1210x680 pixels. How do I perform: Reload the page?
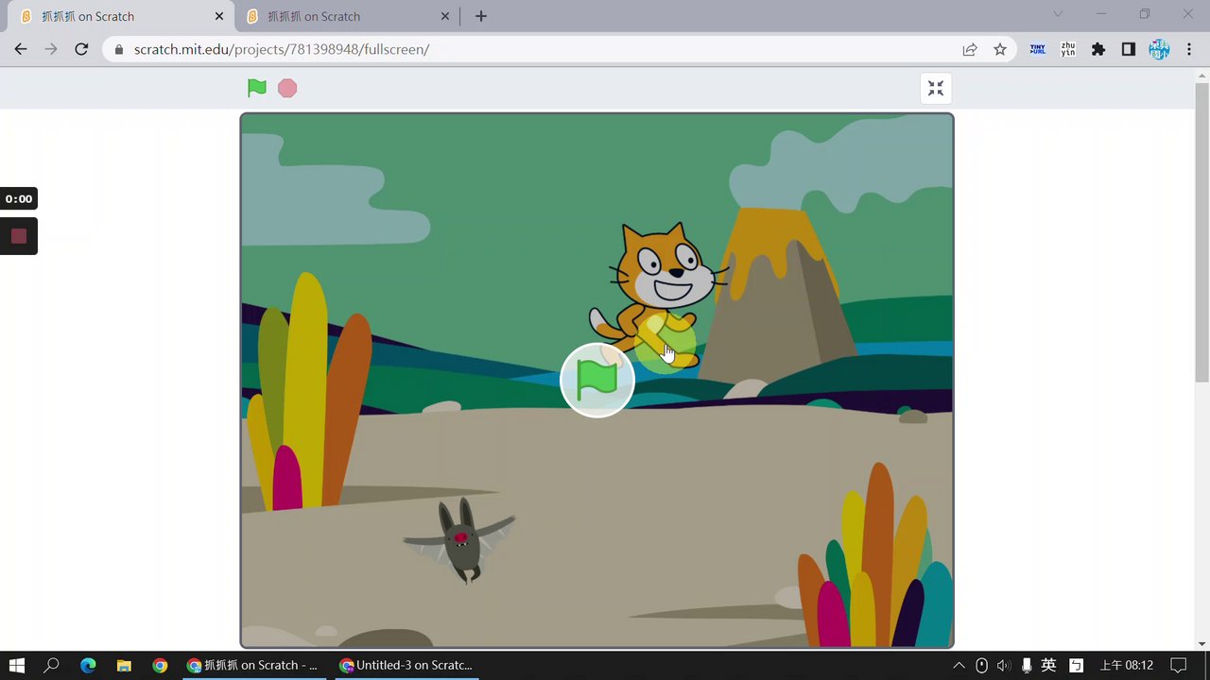(x=81, y=49)
